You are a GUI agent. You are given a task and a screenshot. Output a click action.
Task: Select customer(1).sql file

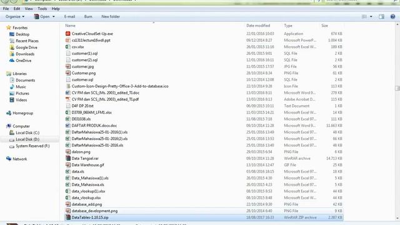pyautogui.click(x=85, y=54)
